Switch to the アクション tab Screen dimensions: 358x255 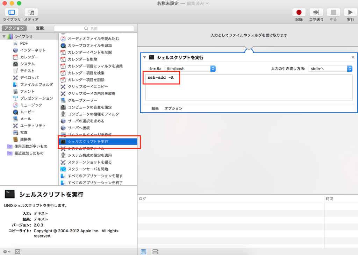(x=14, y=28)
